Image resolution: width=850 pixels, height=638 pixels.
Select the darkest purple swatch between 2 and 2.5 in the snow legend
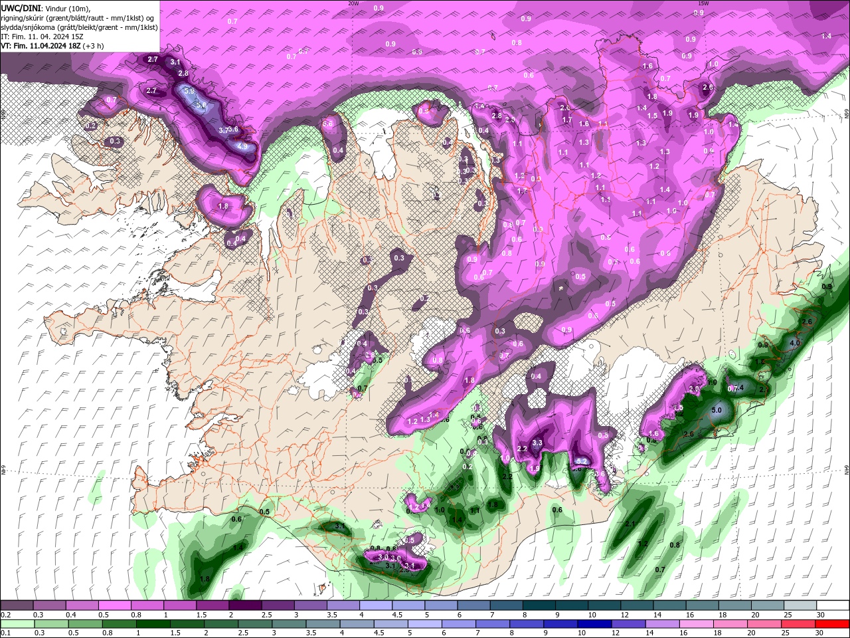pos(244,605)
